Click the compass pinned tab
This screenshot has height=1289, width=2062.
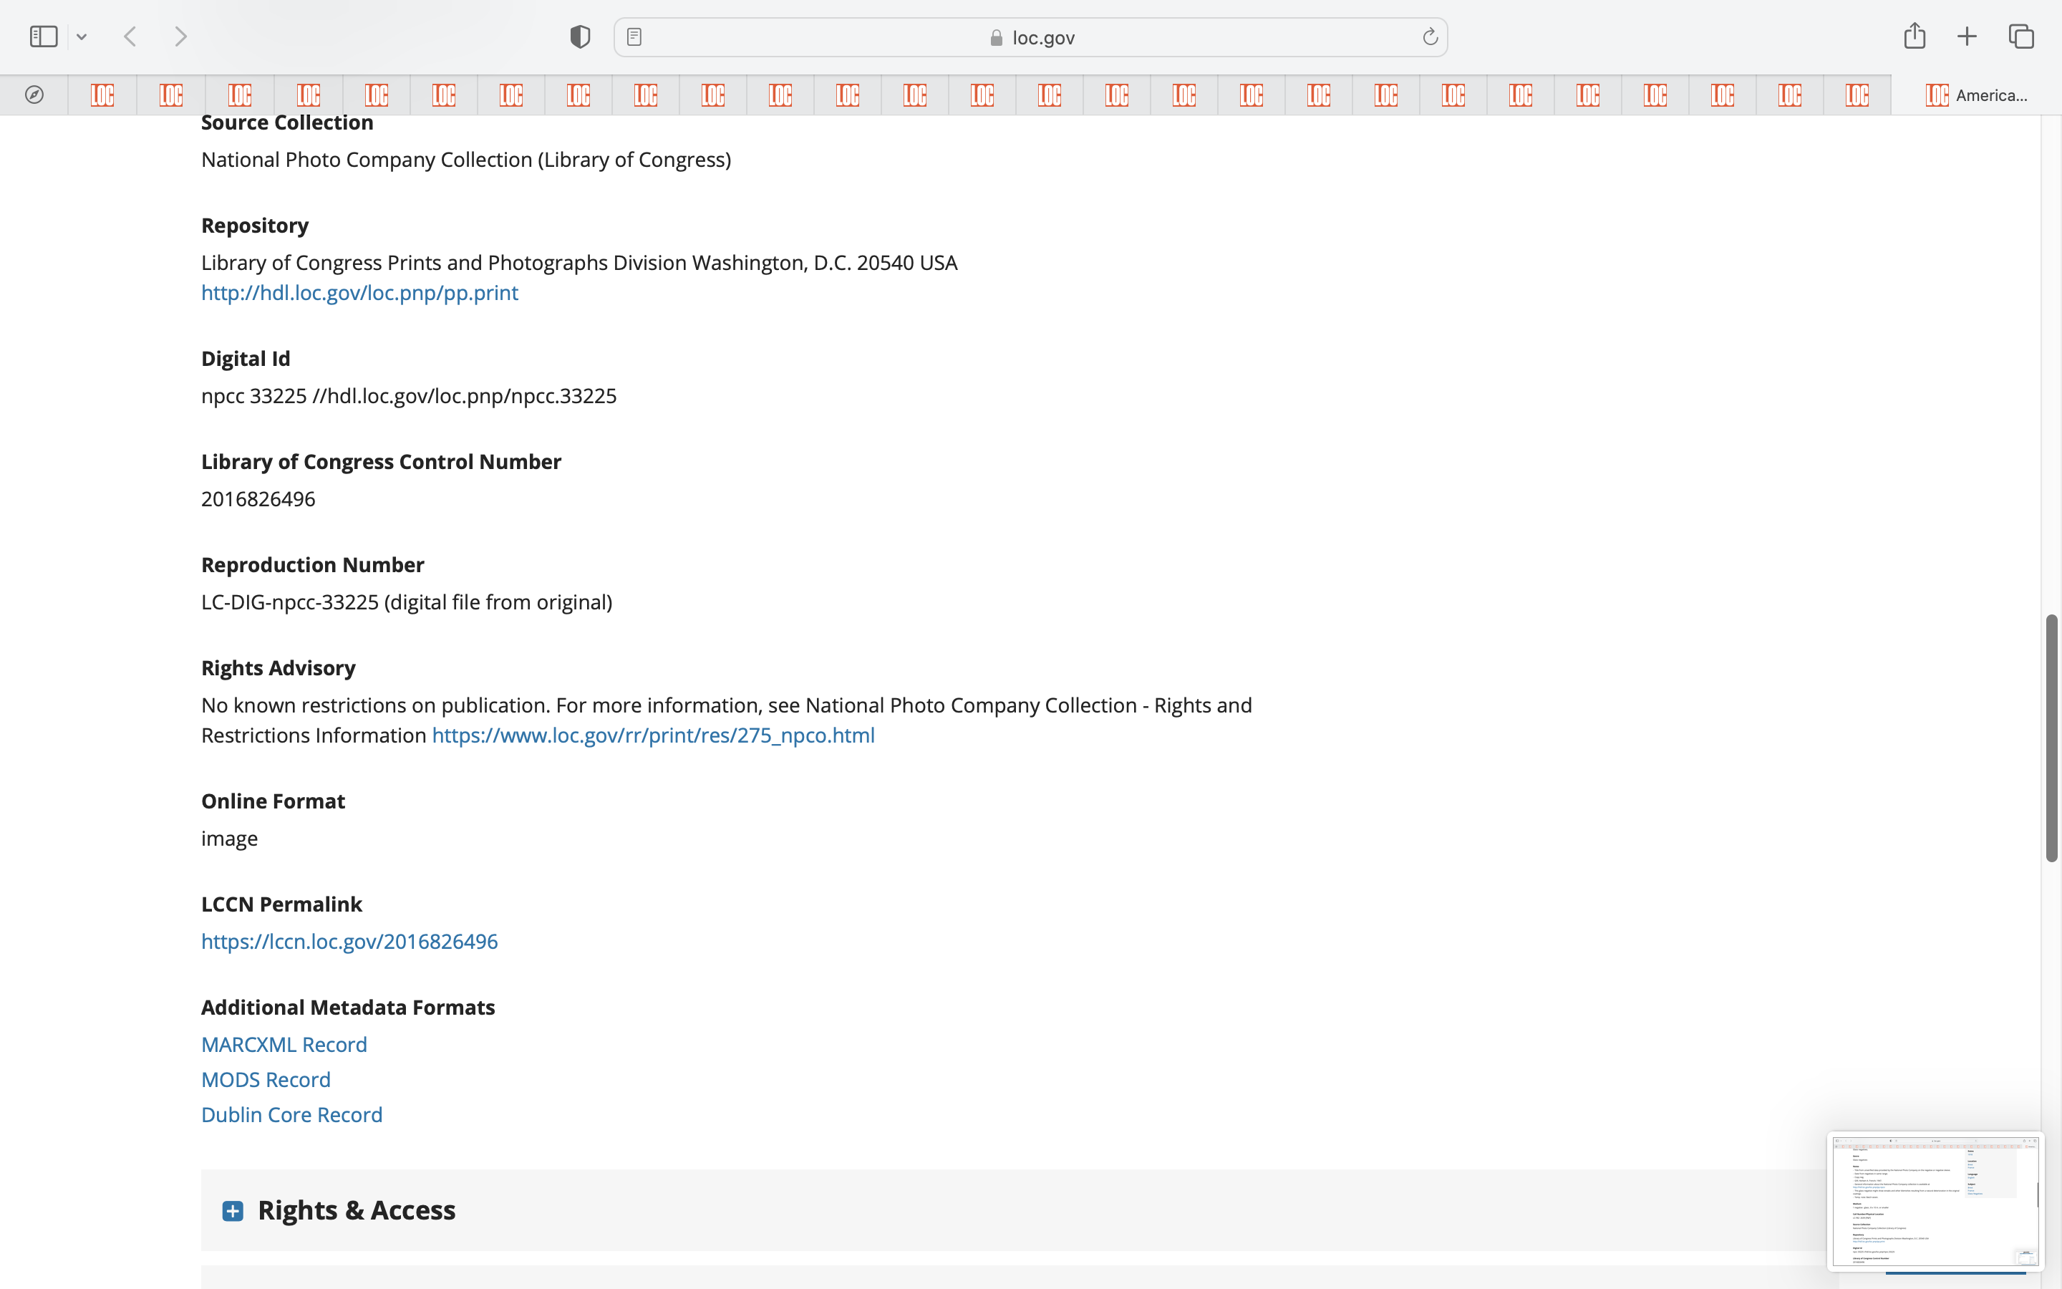(34, 95)
